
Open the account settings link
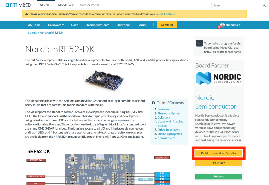(165, 14)
